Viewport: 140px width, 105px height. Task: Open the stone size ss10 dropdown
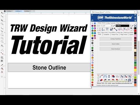(111, 26)
